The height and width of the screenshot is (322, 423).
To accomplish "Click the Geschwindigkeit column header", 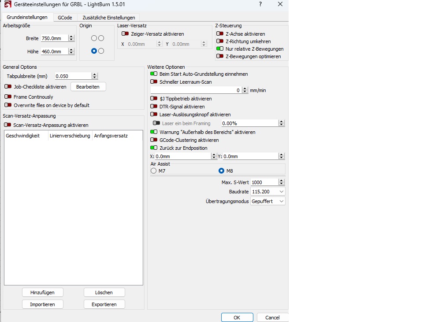I will (26, 136).
